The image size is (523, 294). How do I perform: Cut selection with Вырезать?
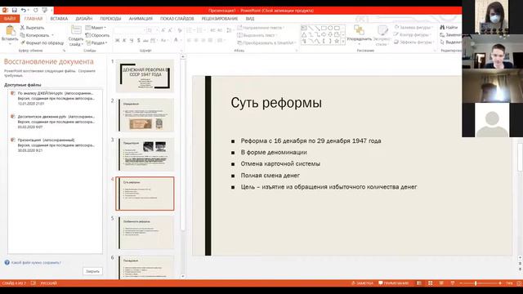point(33,28)
